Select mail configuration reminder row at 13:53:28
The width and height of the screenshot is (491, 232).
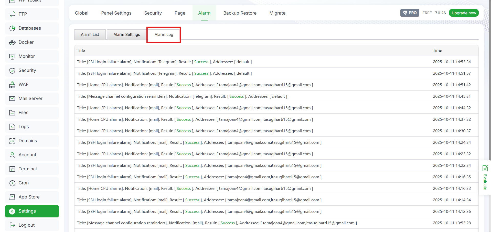(x=276, y=223)
